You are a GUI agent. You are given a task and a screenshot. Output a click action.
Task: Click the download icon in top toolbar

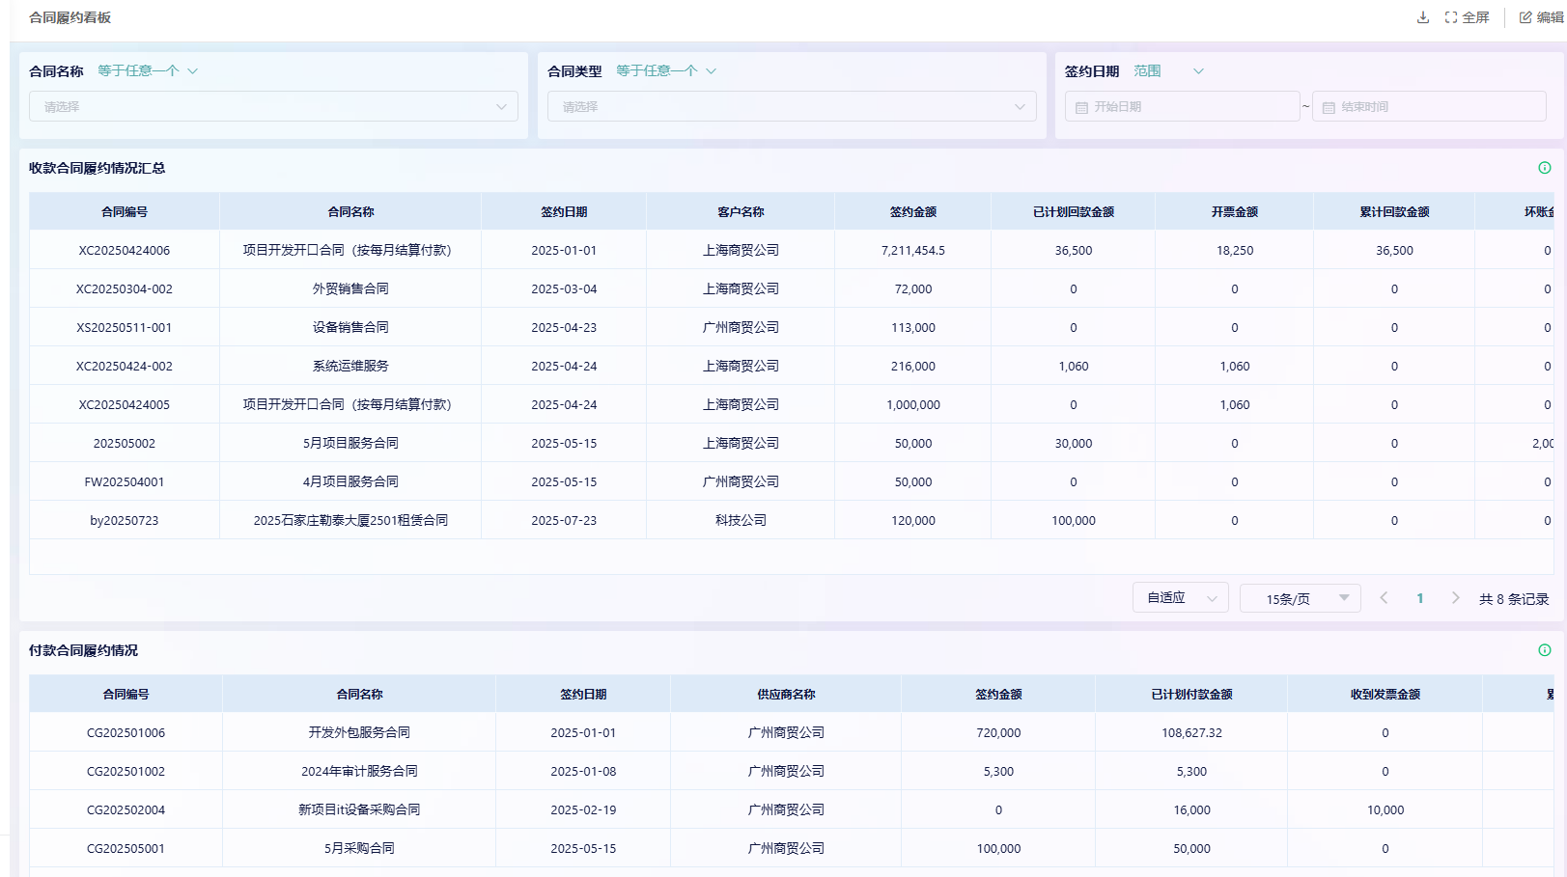pyautogui.click(x=1422, y=17)
